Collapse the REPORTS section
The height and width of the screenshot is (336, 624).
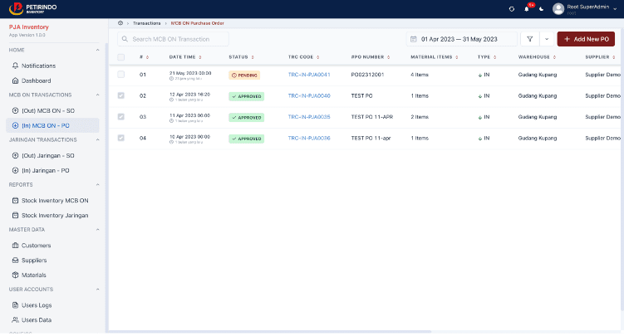click(97, 185)
